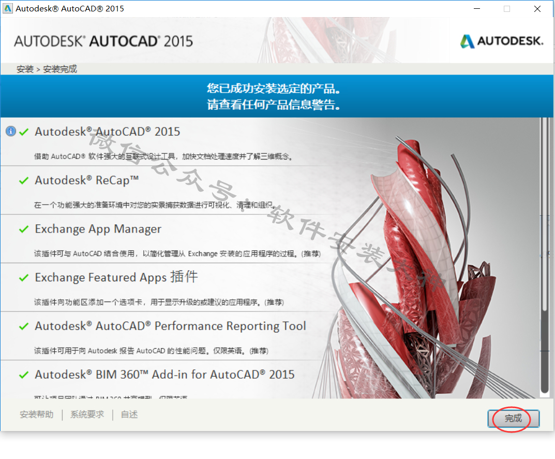
Task: Click the banner text 请查看任何产品信息警告
Action: click(273, 105)
